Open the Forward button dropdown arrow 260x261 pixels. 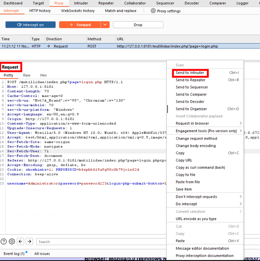tap(105, 25)
